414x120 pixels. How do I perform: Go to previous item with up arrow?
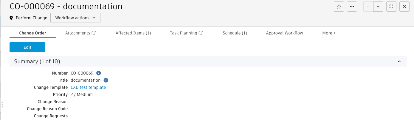pyautogui.click(x=368, y=7)
